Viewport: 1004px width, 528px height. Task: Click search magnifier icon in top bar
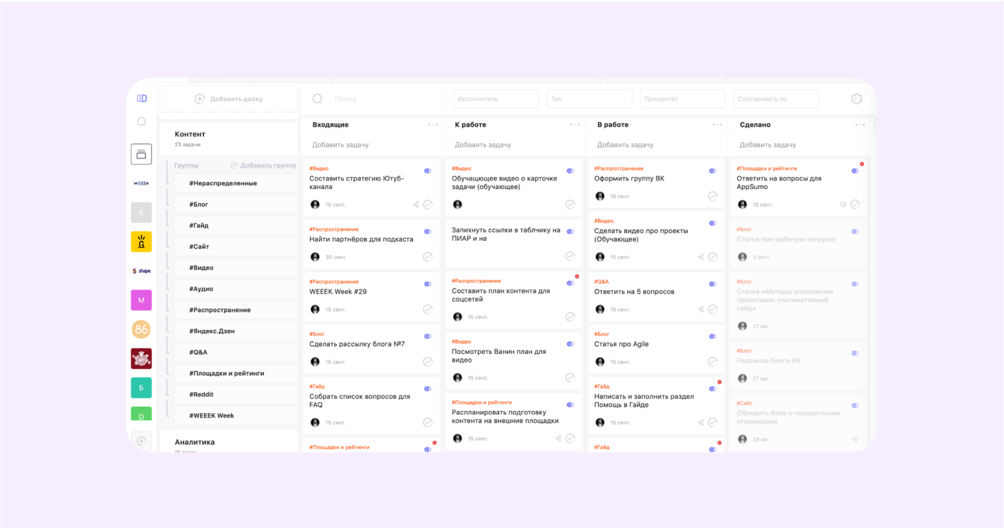318,99
